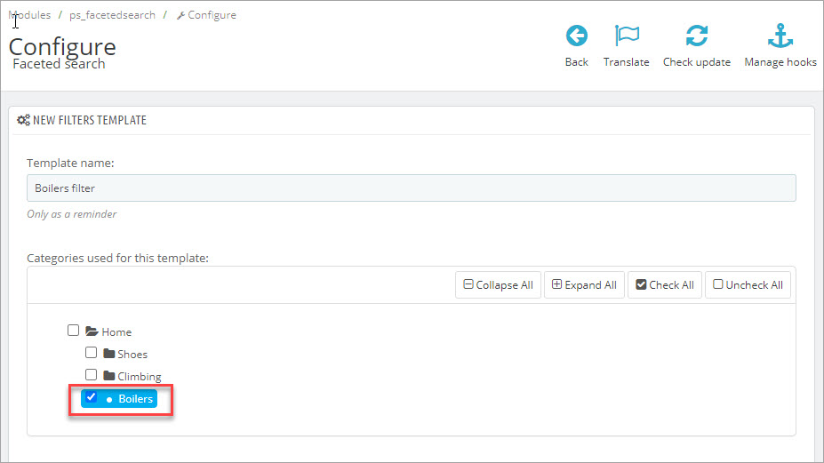Go to Modules in the breadcrumb
824x463 pixels.
click(x=30, y=15)
